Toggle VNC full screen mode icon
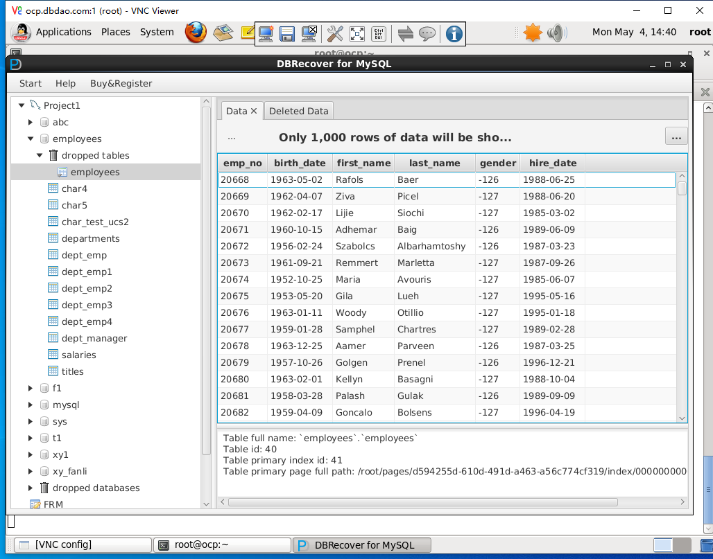This screenshot has height=559, width=713. 357,33
